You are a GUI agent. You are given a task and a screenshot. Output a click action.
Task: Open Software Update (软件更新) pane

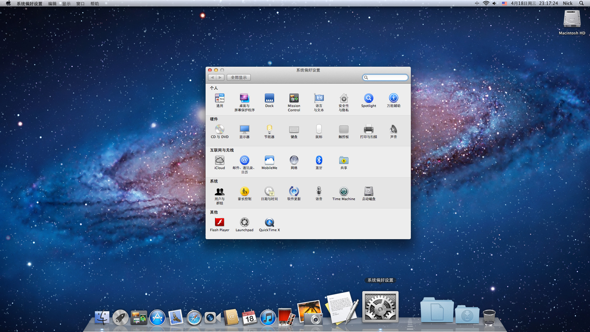coord(294,192)
